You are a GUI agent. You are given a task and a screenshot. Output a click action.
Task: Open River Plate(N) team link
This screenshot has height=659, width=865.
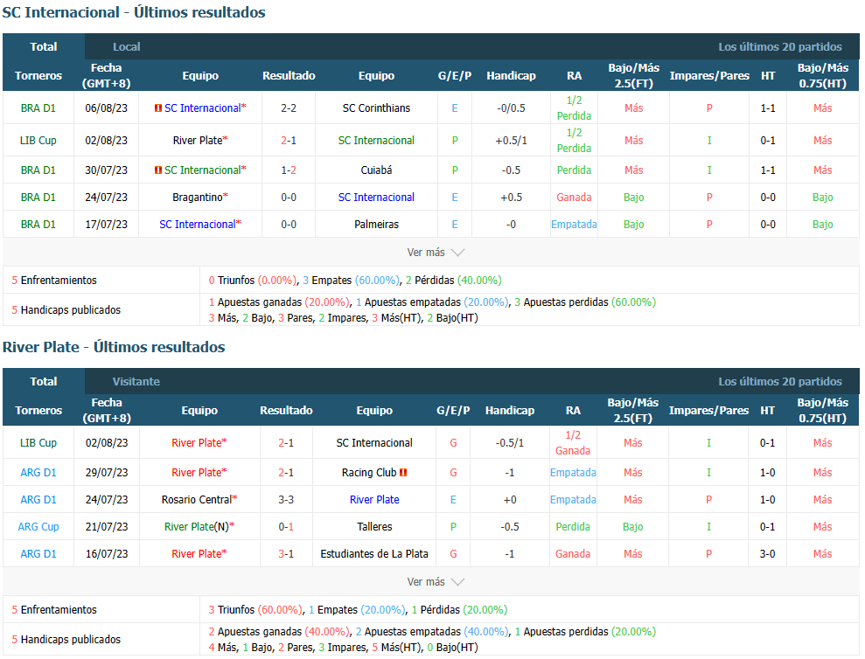[197, 527]
